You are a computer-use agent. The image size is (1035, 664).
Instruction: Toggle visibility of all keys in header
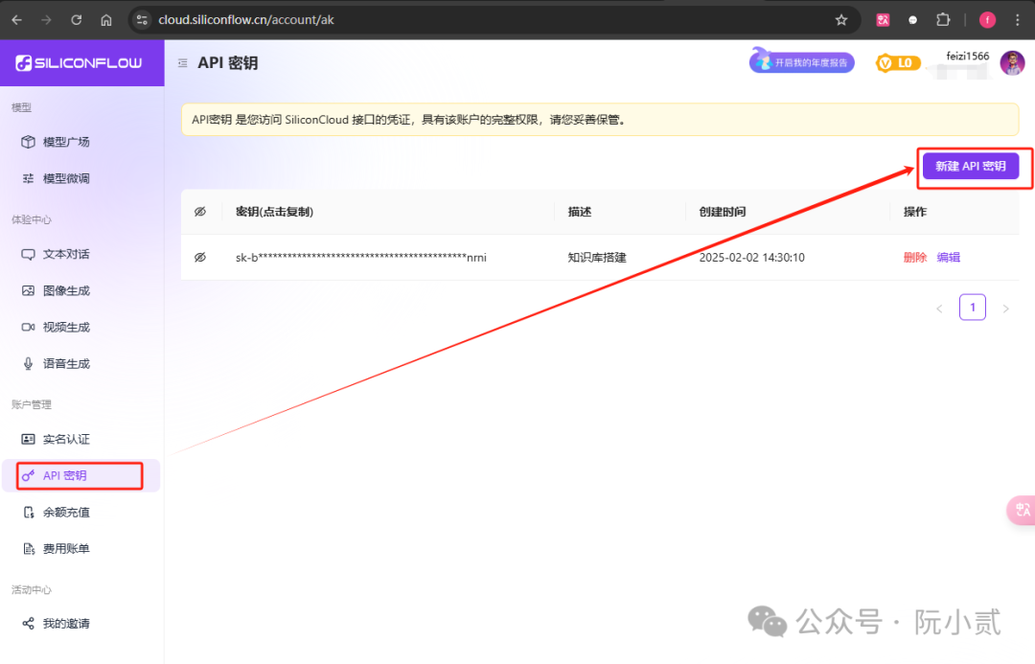(x=200, y=211)
